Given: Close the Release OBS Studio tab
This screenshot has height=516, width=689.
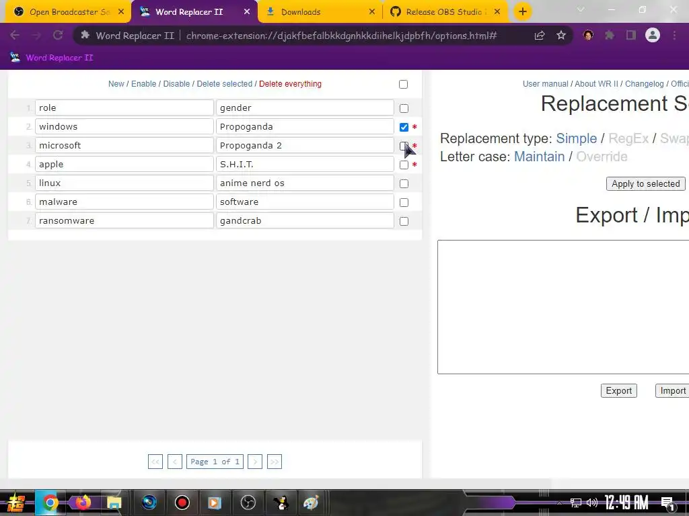Looking at the screenshot, I should (497, 12).
